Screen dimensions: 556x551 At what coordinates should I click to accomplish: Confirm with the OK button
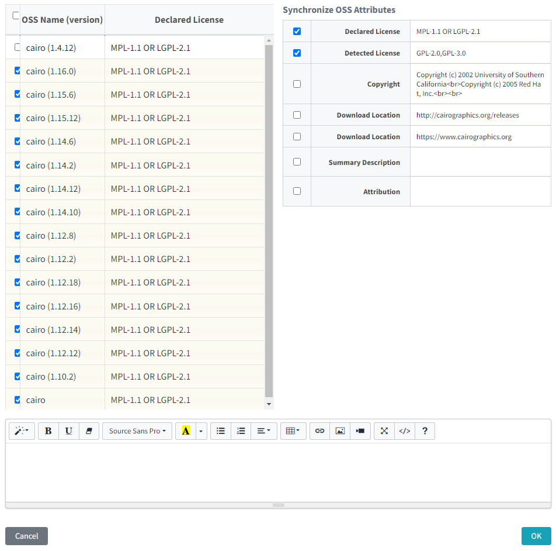(536, 536)
